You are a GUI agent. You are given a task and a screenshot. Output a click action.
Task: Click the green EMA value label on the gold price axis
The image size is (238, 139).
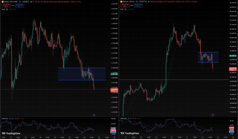pyautogui.click(x=114, y=74)
